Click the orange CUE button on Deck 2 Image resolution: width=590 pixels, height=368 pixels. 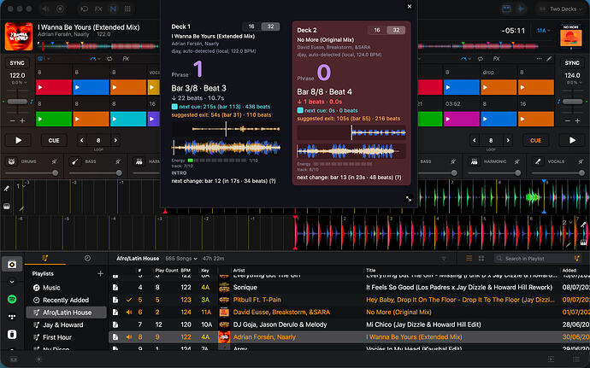click(x=535, y=140)
